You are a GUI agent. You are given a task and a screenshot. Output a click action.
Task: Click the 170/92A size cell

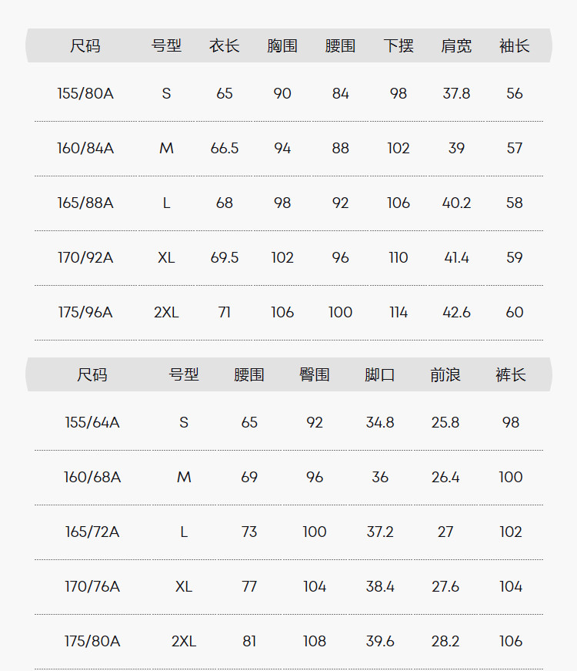(x=85, y=258)
